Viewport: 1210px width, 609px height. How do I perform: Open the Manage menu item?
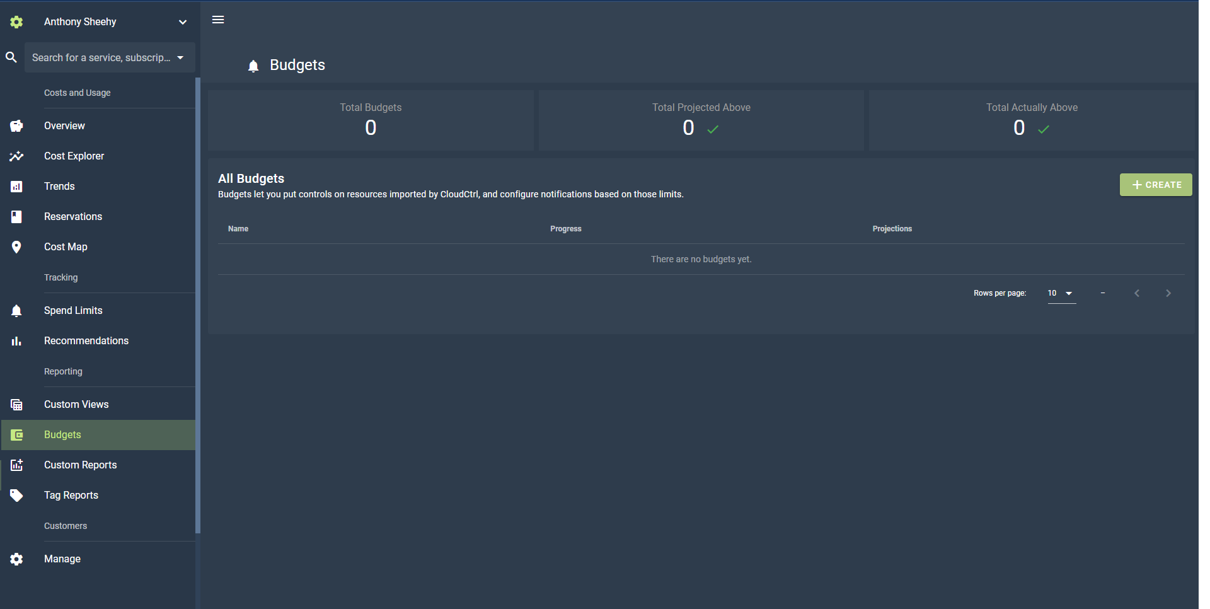tap(62, 559)
